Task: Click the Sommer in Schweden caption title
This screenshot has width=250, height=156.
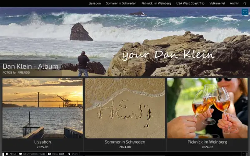Action: (125, 142)
